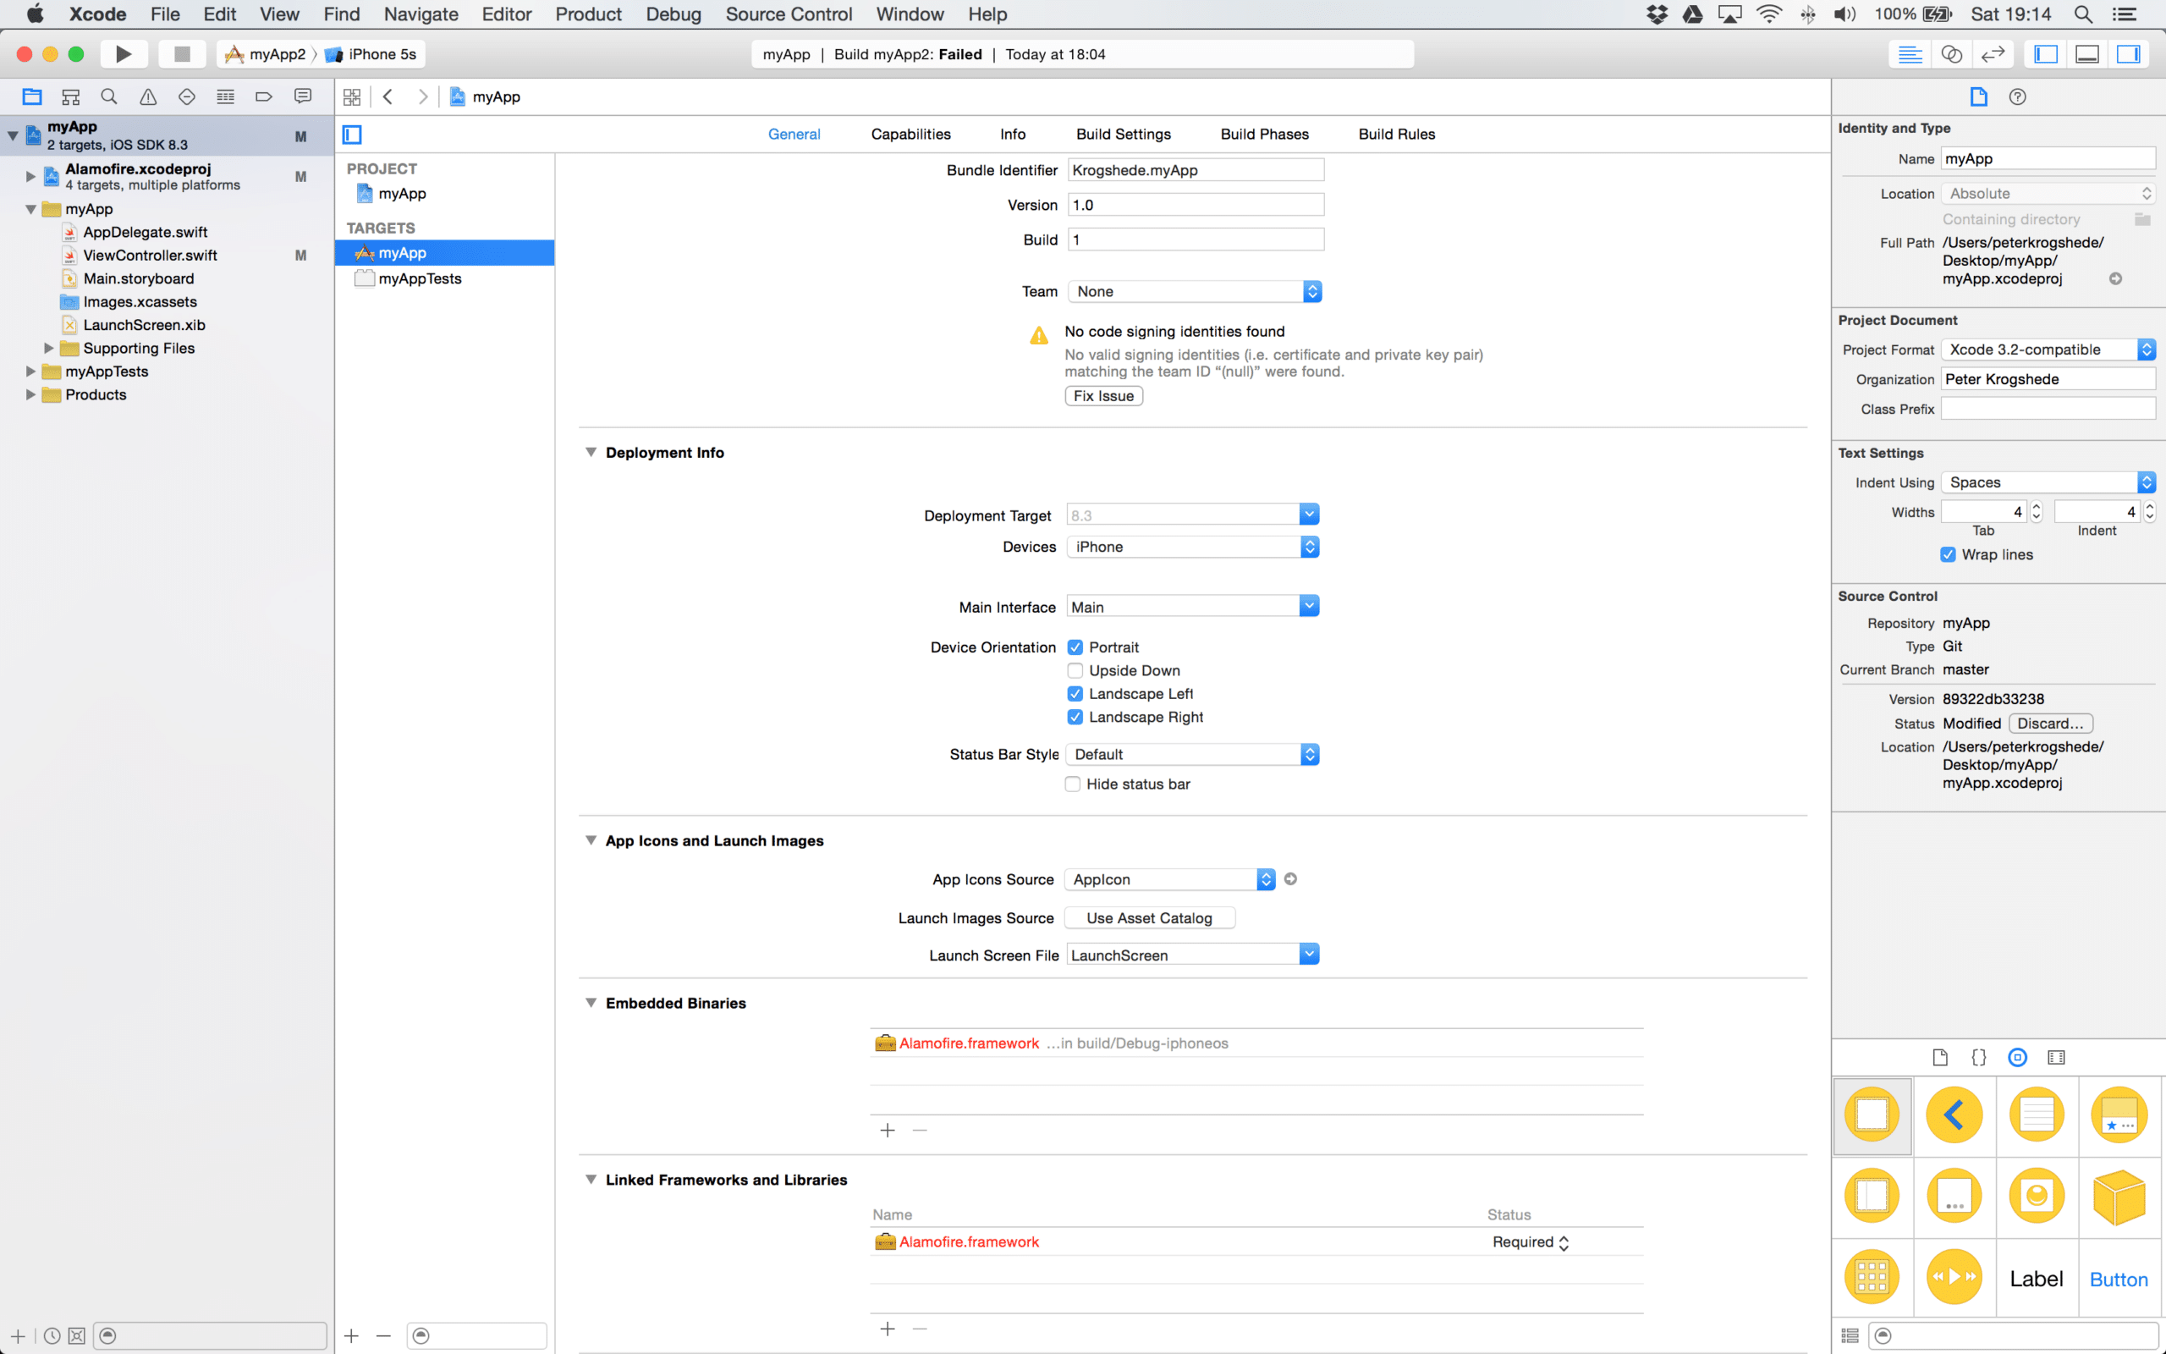Open the Project Format dropdown
Screen dimensions: 2166x1354
2048,350
